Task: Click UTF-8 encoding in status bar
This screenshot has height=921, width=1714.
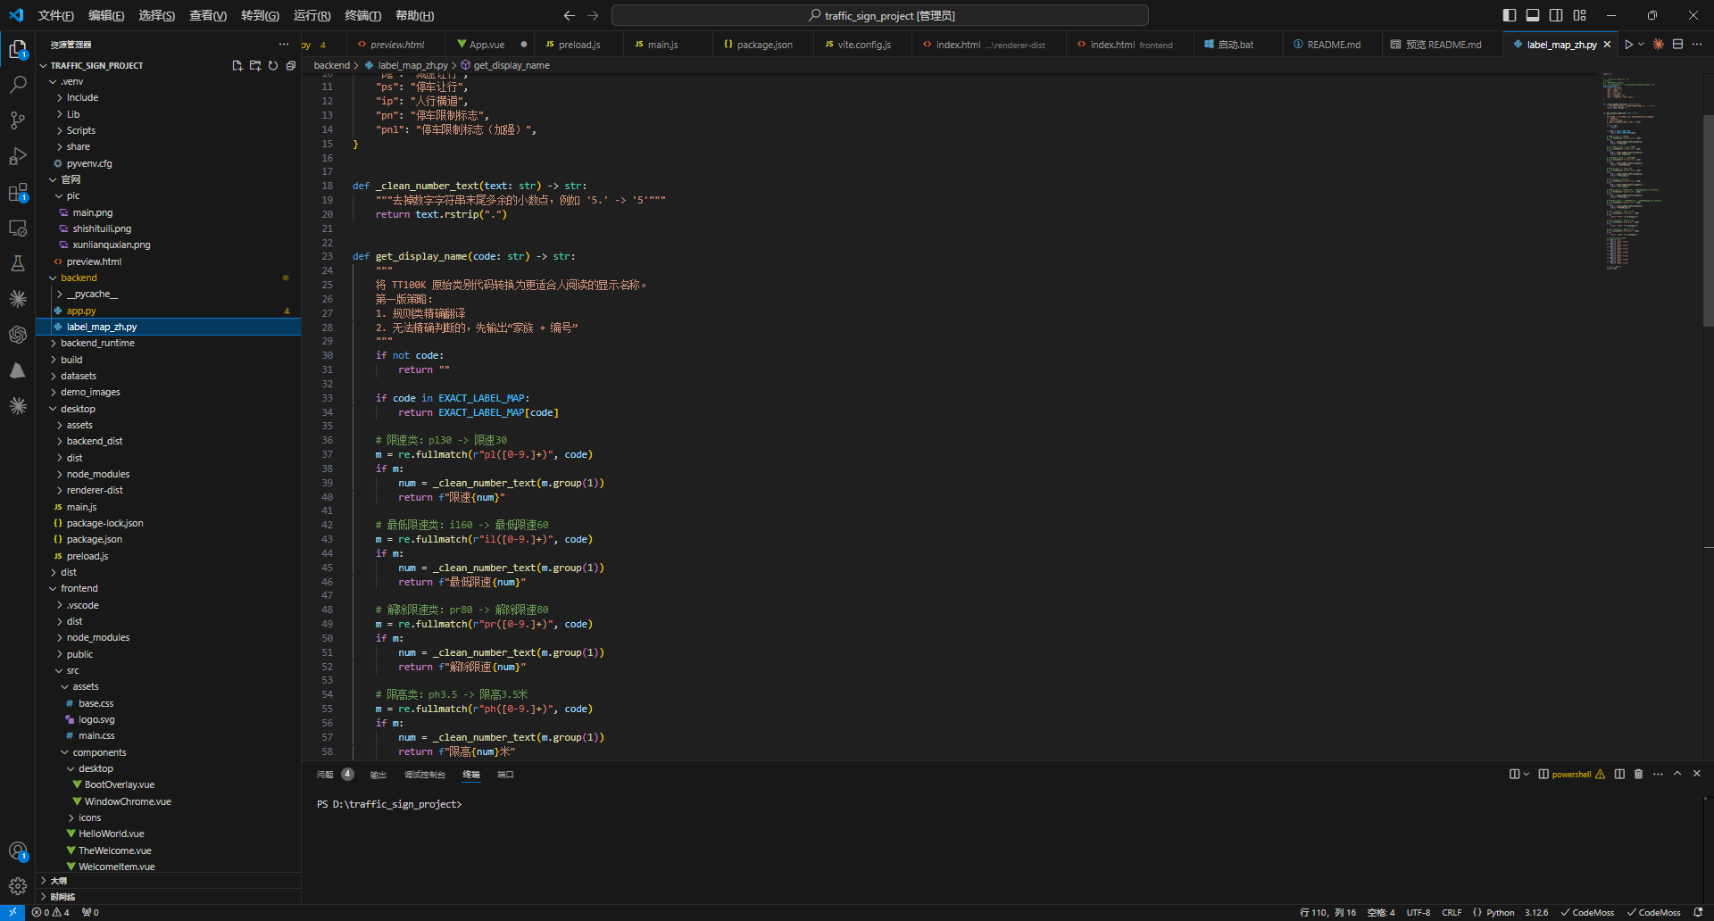Action: pyautogui.click(x=1418, y=912)
